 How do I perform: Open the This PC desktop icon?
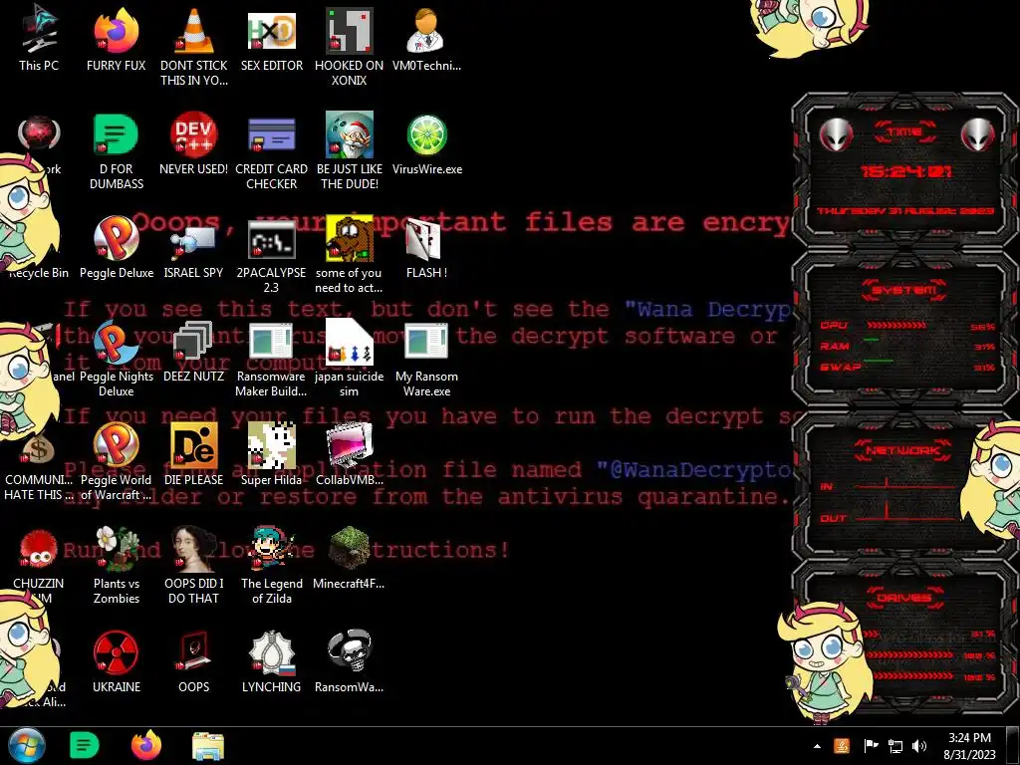pyautogui.click(x=39, y=39)
